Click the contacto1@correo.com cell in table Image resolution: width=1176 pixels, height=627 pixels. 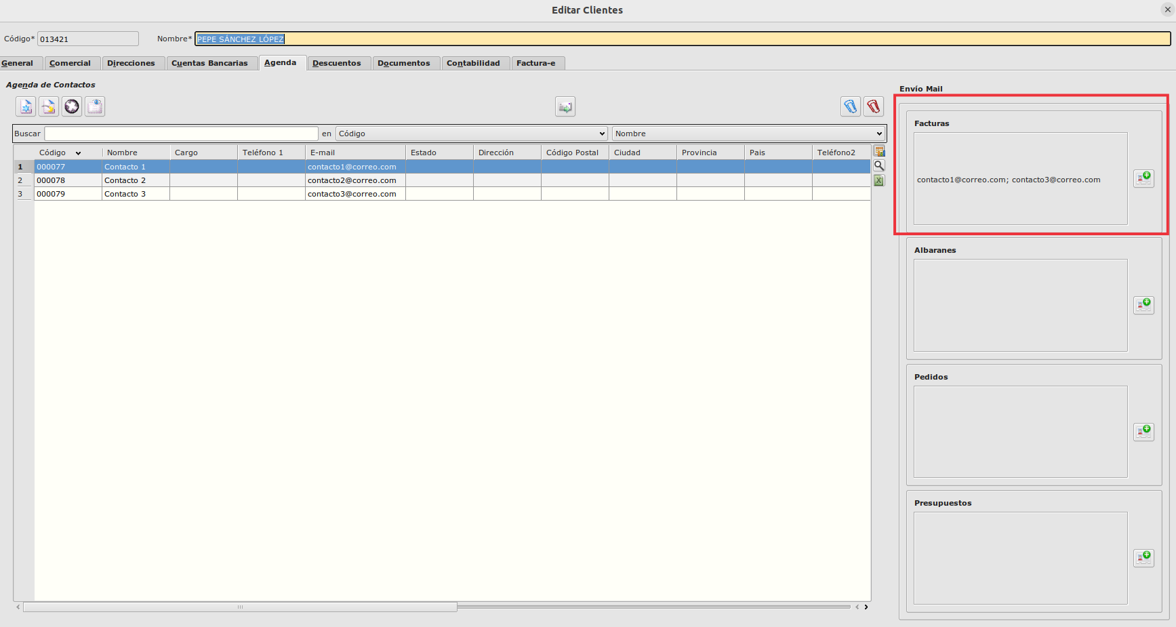[355, 167]
